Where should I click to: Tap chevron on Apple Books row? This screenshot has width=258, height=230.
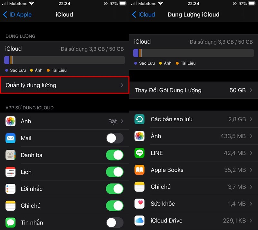tap(251, 170)
